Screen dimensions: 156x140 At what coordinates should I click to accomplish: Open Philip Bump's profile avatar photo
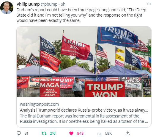click(7, 8)
